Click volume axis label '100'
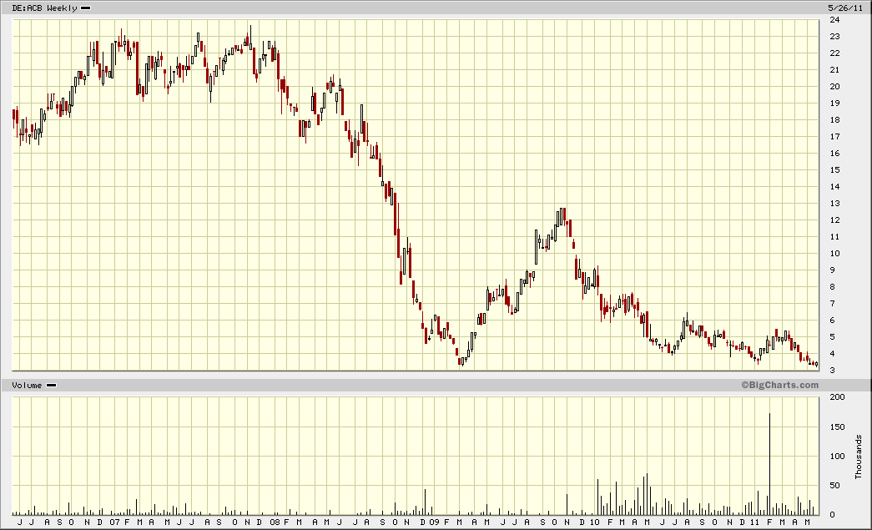872x530 pixels. point(837,456)
